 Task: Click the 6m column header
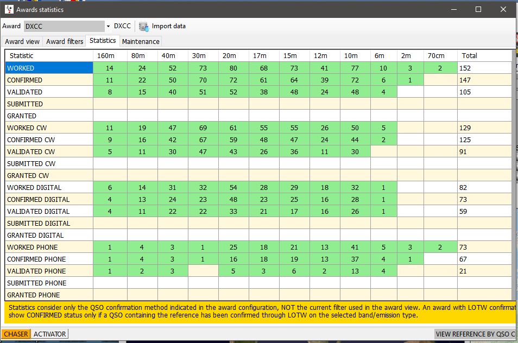[x=383, y=56]
